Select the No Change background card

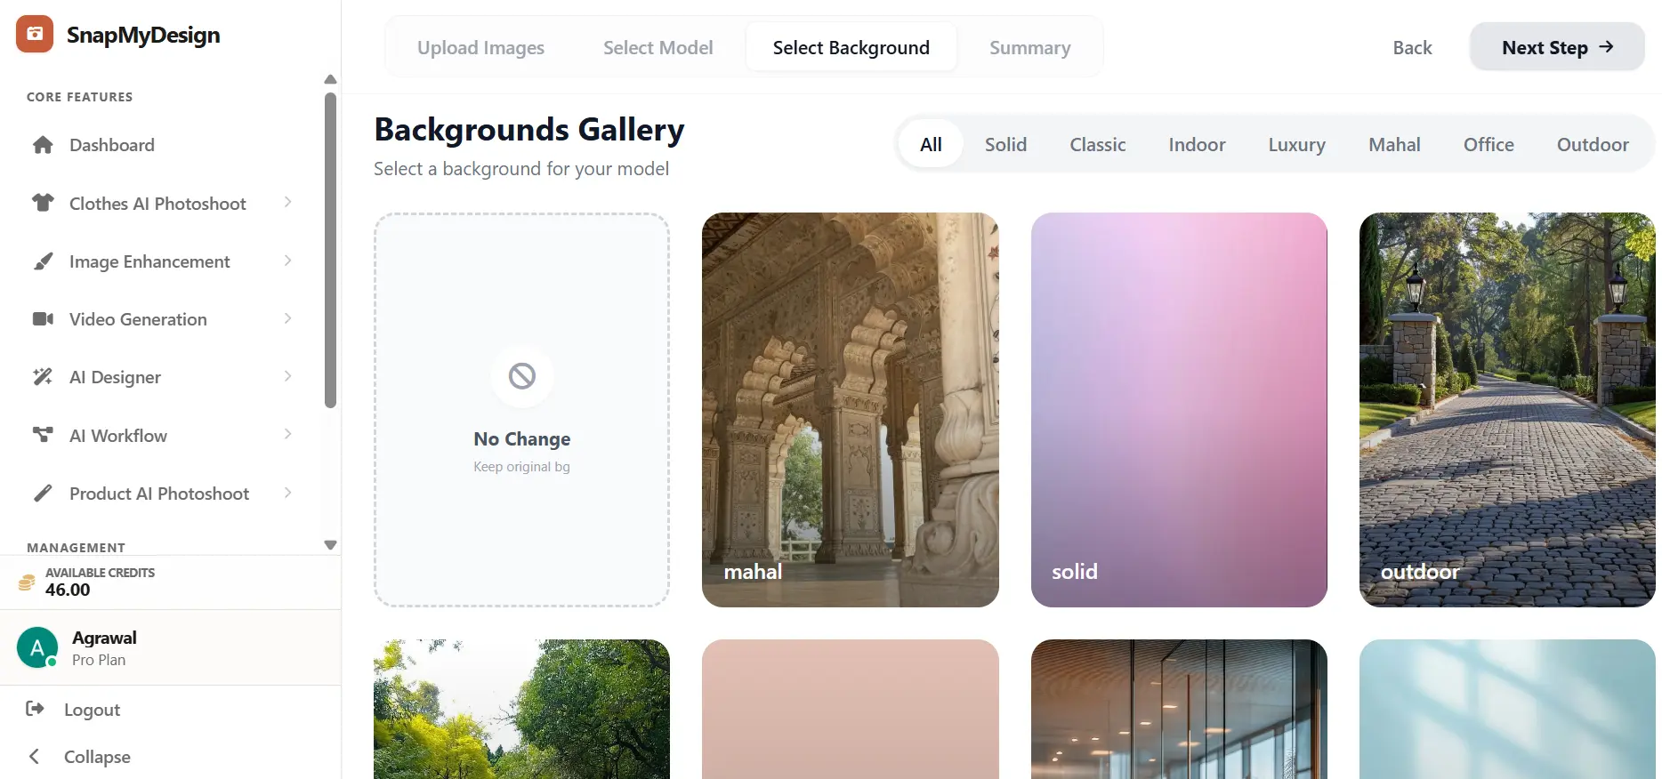point(522,410)
